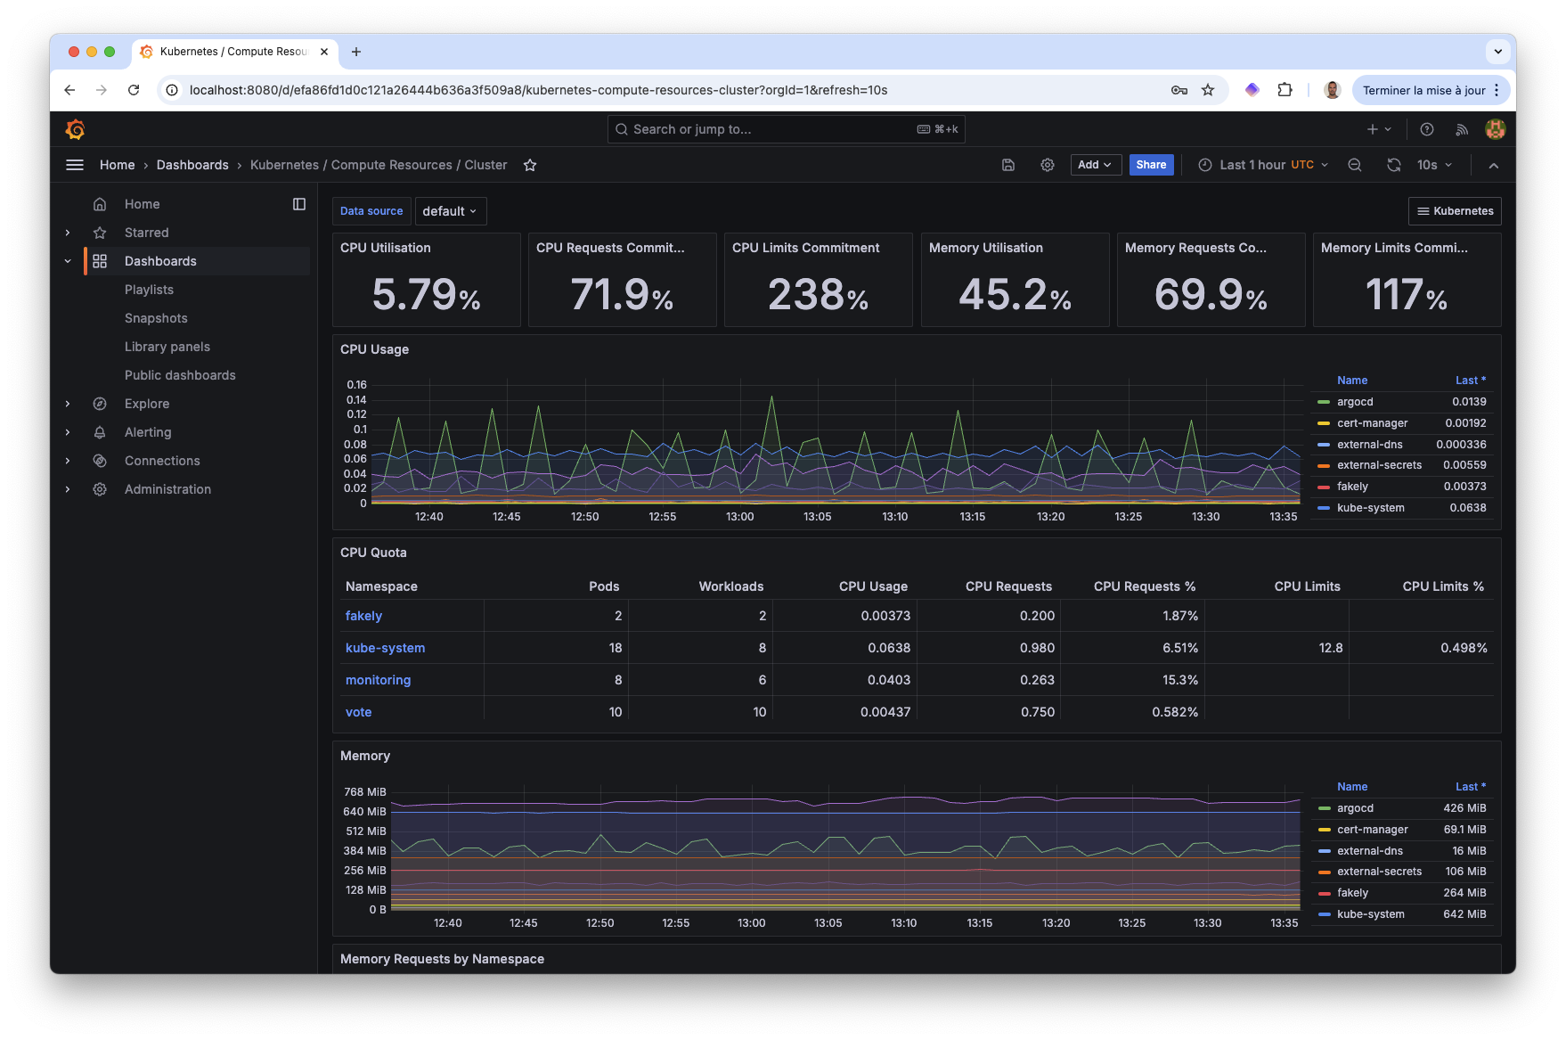Image resolution: width=1566 pixels, height=1040 pixels.
Task: Open the help question mark icon
Action: coord(1427,129)
